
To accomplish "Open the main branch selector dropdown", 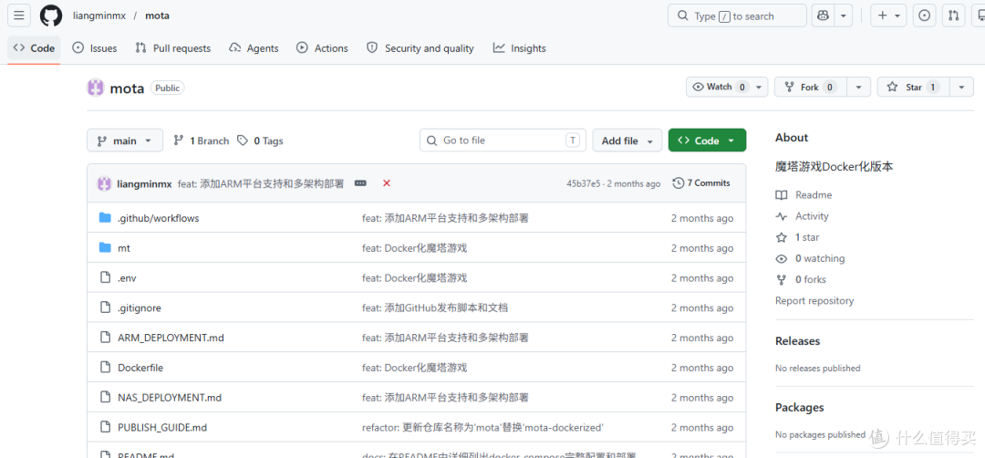I will coord(125,141).
